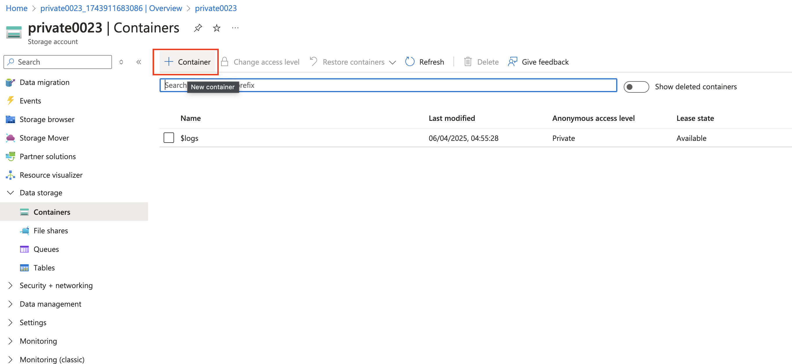Image resolution: width=792 pixels, height=364 pixels.
Task: Sort by Lease state column header
Action: click(695, 118)
